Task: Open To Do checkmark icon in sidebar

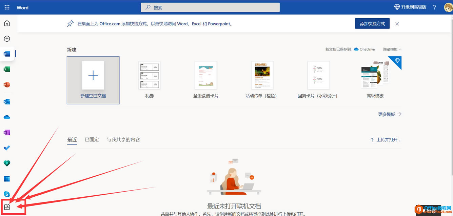Action: click(7, 148)
